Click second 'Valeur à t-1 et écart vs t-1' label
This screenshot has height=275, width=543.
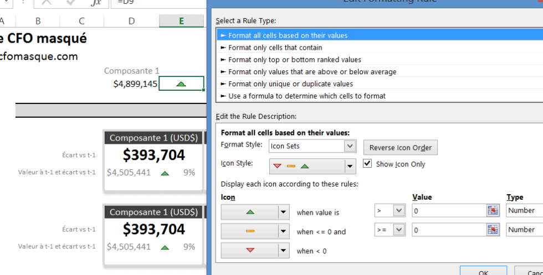[57, 247]
